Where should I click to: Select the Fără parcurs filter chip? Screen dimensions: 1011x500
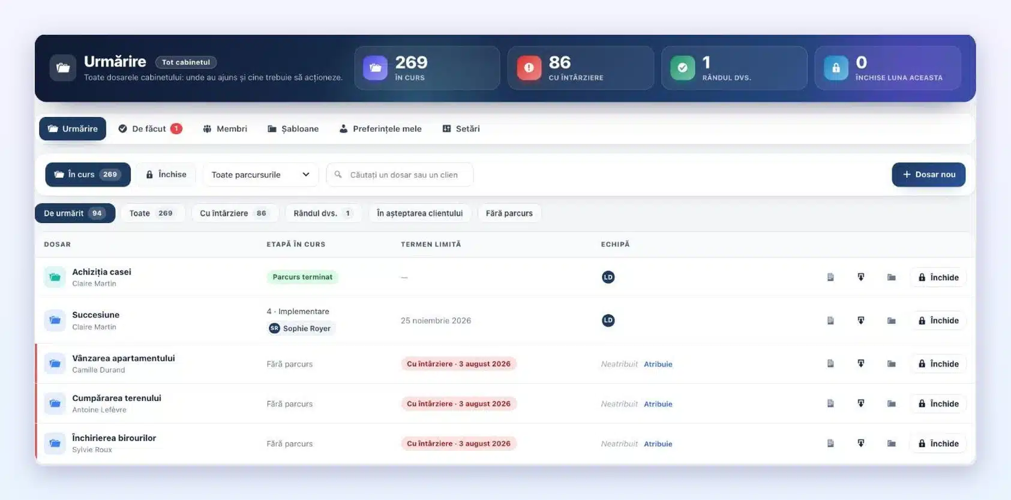pyautogui.click(x=509, y=213)
